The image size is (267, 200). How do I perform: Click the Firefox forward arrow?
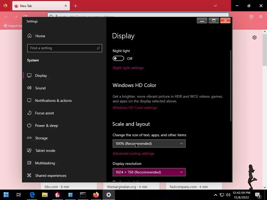[16, 17]
